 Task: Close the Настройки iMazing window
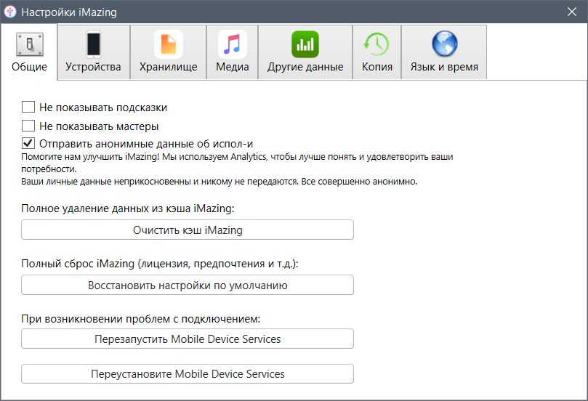572,12
